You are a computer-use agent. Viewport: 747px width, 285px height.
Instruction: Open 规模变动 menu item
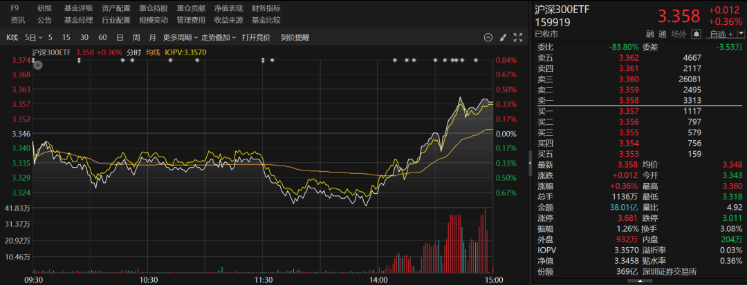154,20
